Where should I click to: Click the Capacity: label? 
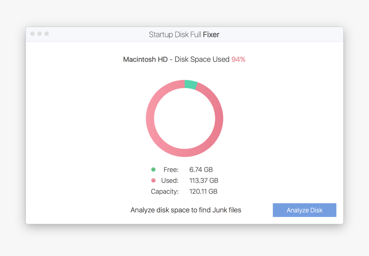pyautogui.click(x=165, y=191)
